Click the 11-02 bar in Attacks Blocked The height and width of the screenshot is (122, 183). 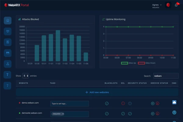pyautogui.click(x=58, y=46)
